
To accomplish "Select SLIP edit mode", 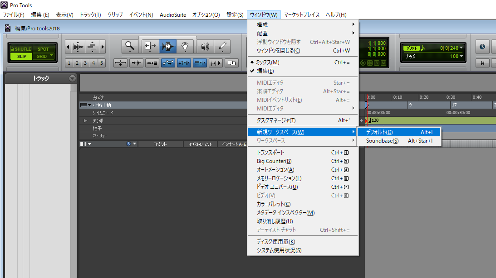I will click(x=21, y=56).
